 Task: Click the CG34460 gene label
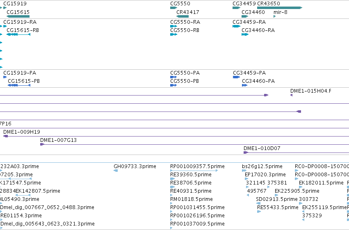pyautogui.click(x=253, y=12)
